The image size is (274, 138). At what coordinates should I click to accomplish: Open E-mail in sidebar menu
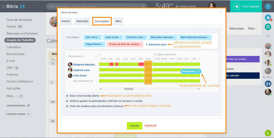click(x=10, y=61)
